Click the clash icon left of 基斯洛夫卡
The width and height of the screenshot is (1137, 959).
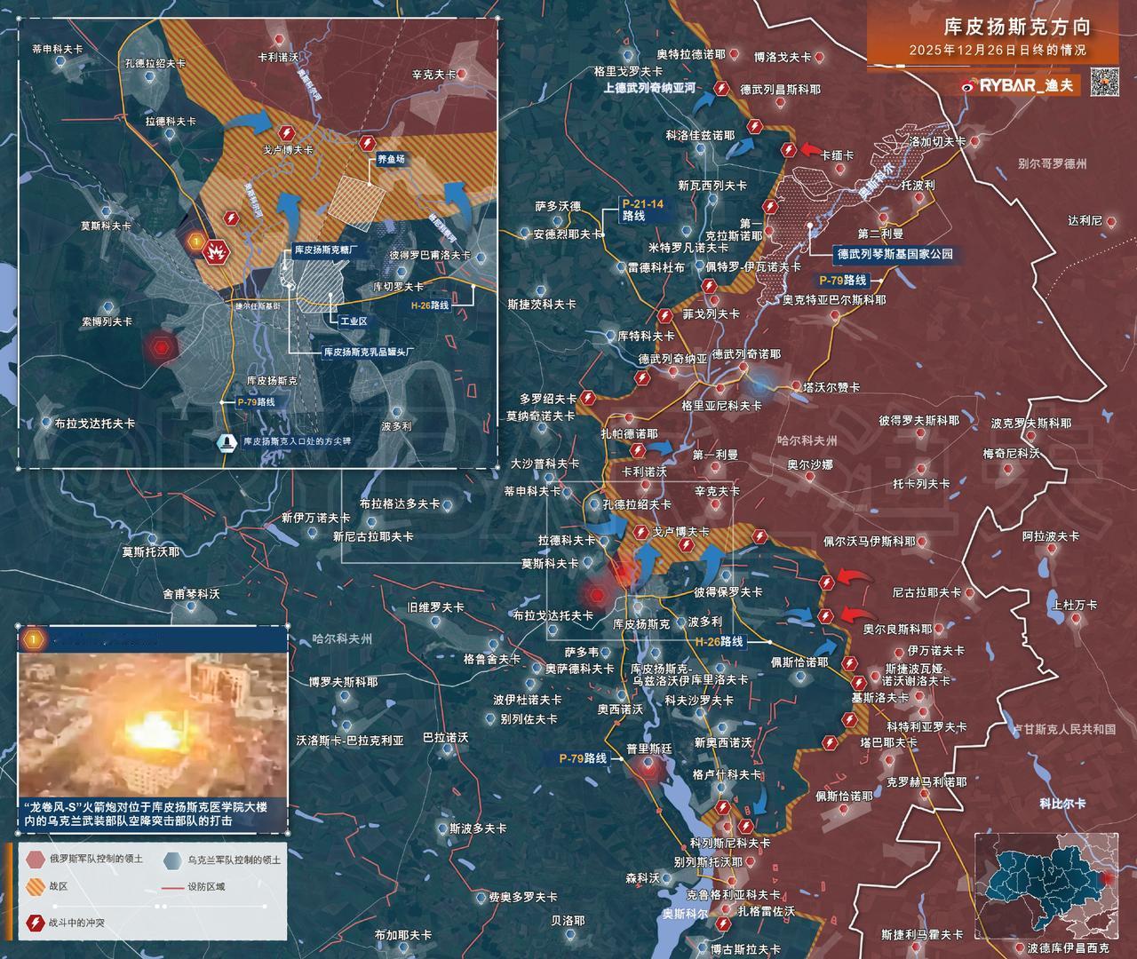[x=858, y=683]
